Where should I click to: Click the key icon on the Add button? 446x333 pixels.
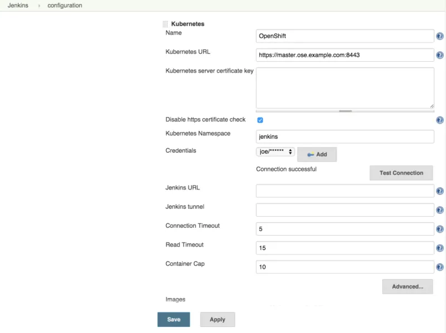click(310, 154)
